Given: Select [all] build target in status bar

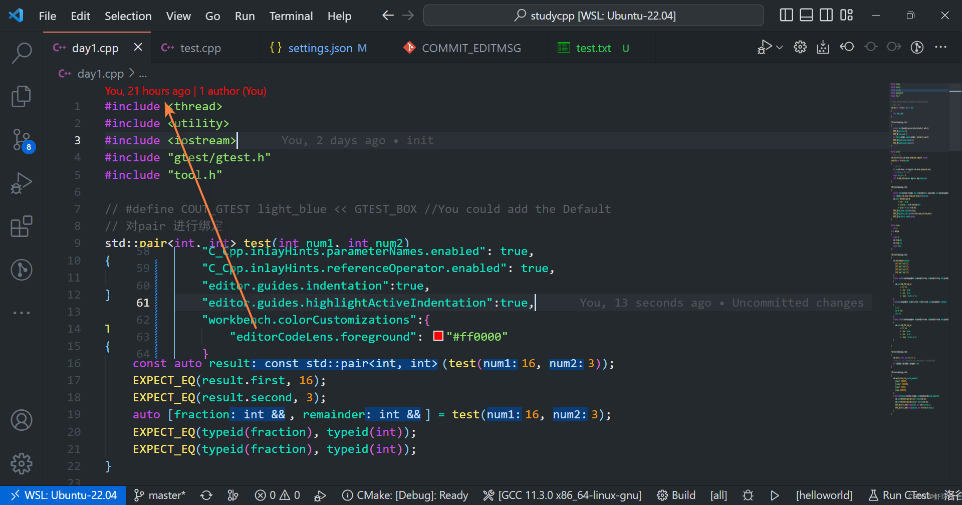Looking at the screenshot, I should pyautogui.click(x=718, y=495).
